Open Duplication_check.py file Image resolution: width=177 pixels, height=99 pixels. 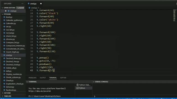[15, 84]
